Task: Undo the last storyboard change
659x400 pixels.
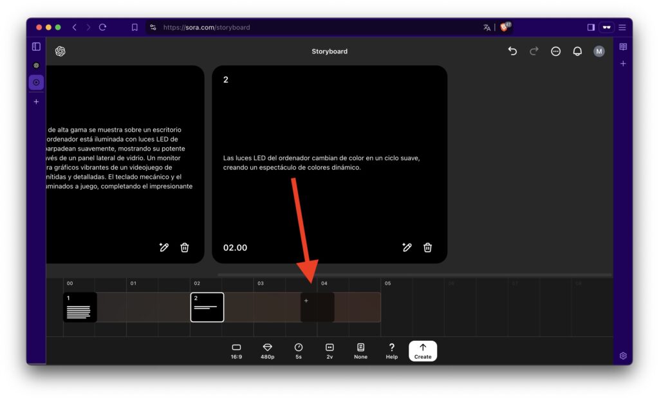Action: (512, 51)
